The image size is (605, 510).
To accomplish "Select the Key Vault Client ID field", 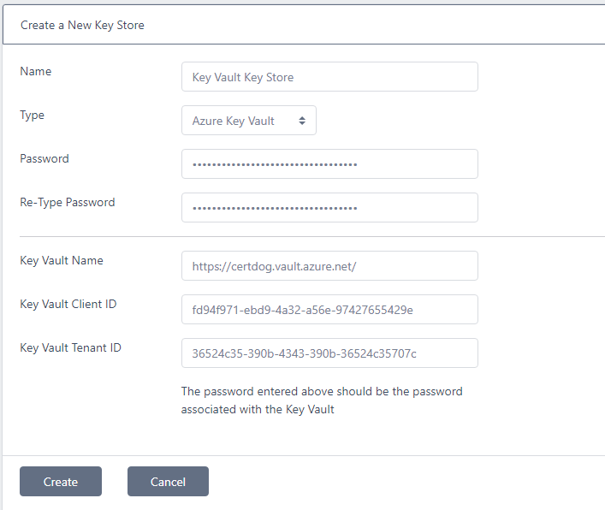I will pyautogui.click(x=329, y=310).
